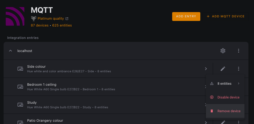Click the Side colour three-dot menu icon
The image size is (254, 124).
coord(238,69)
